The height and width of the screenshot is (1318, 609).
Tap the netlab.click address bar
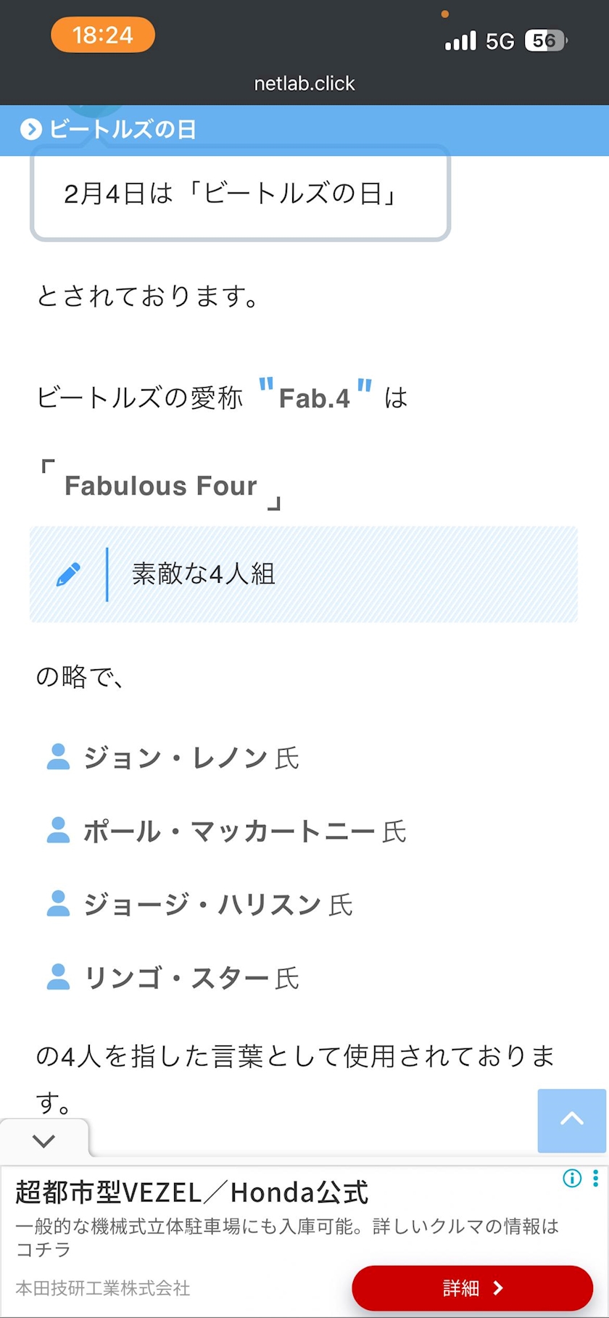point(304,83)
